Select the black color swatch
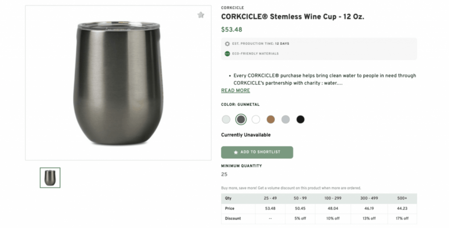449x228 pixels. click(x=300, y=119)
